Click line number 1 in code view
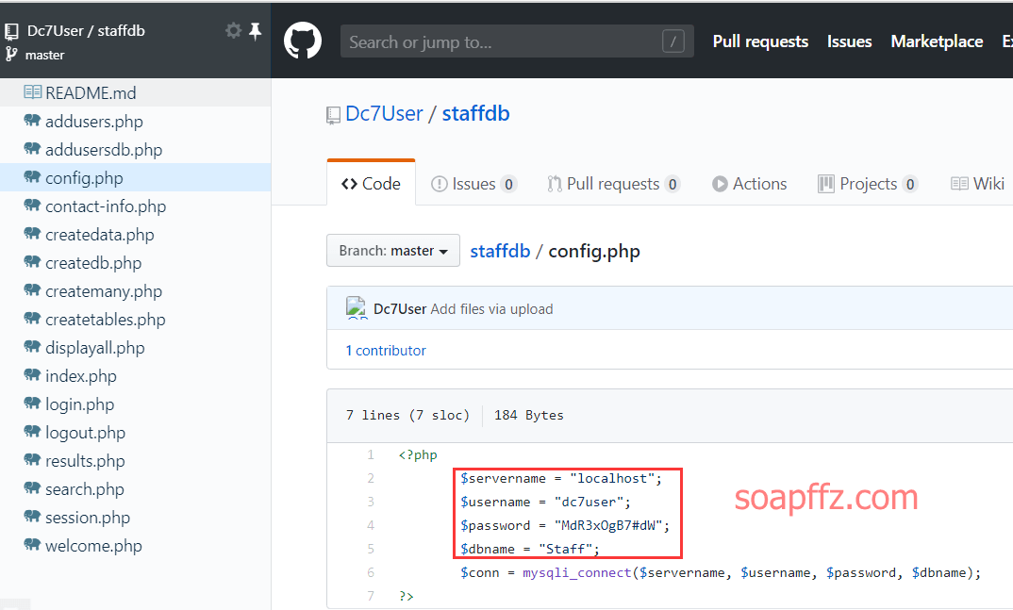The width and height of the screenshot is (1013, 610). pos(370,455)
